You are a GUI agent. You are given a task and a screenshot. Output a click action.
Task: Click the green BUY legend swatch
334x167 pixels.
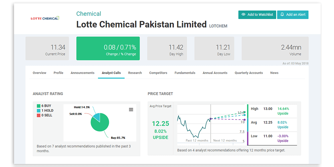tap(38, 106)
